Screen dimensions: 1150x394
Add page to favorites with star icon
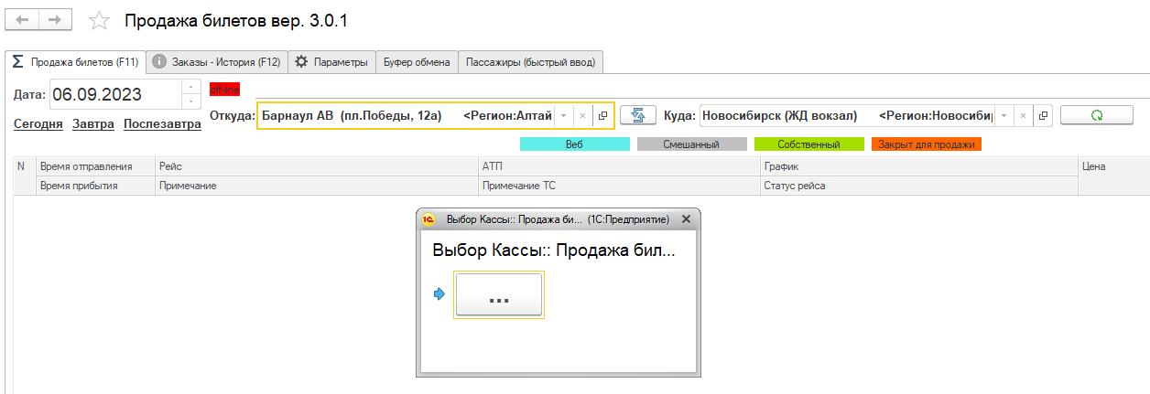99,20
